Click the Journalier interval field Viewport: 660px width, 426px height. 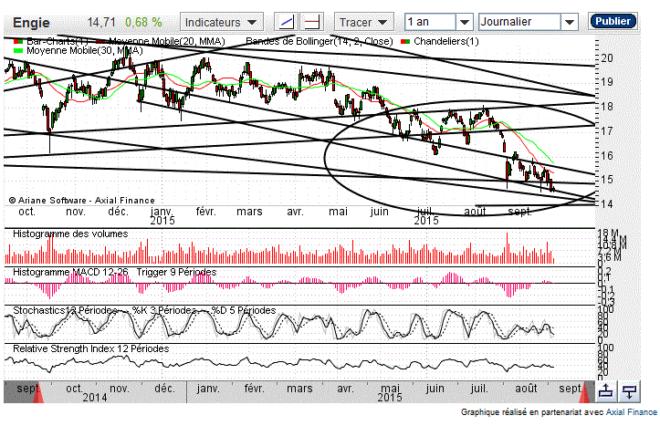(519, 22)
